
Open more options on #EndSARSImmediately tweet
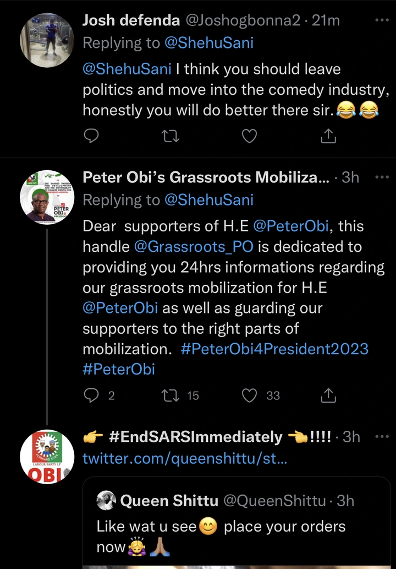pyautogui.click(x=381, y=437)
